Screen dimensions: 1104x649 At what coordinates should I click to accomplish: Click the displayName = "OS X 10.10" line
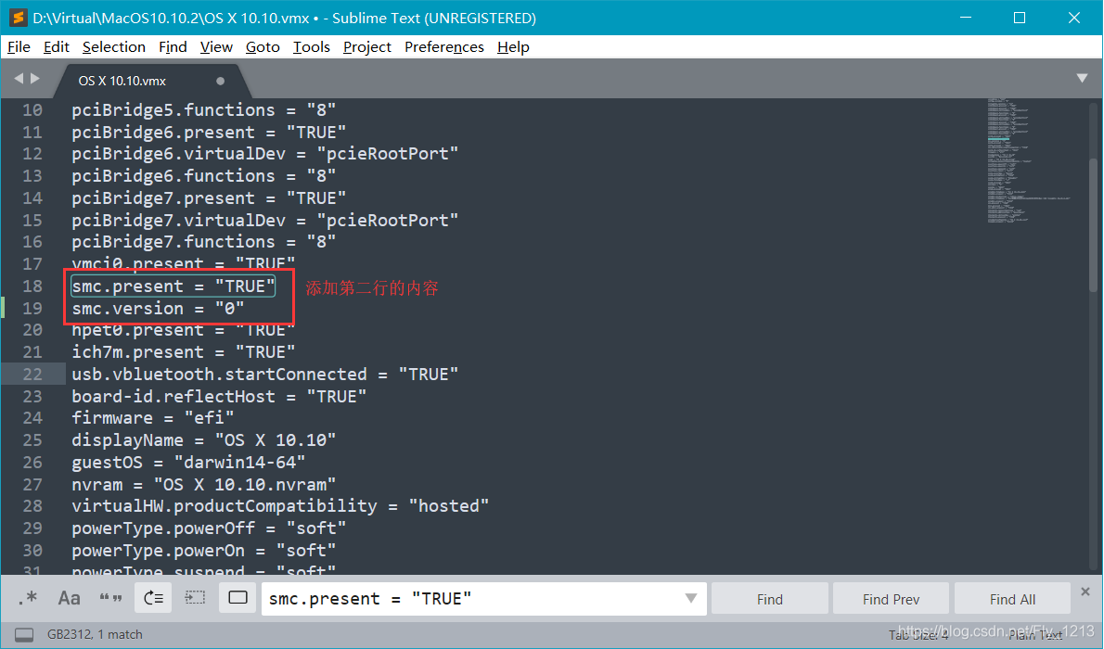(x=203, y=440)
